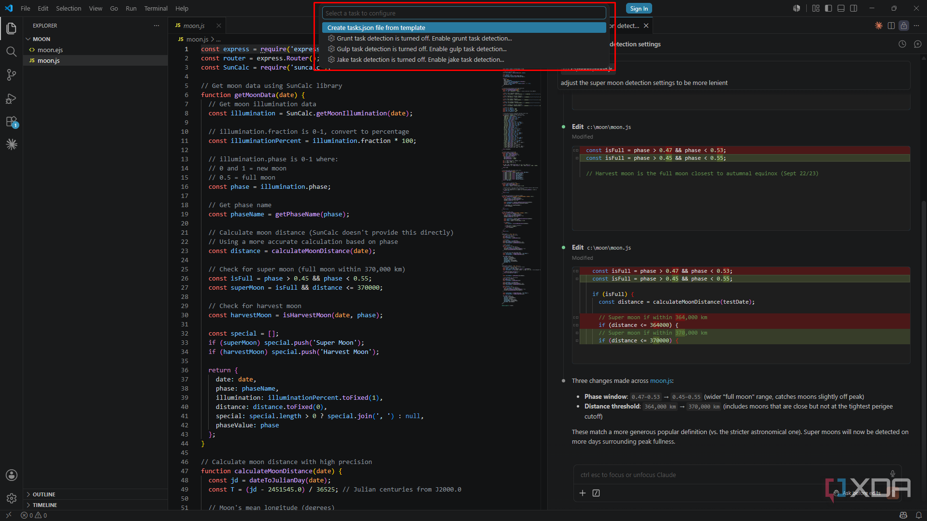
Task: Focus the Select a task to configure field
Action: click(x=464, y=13)
